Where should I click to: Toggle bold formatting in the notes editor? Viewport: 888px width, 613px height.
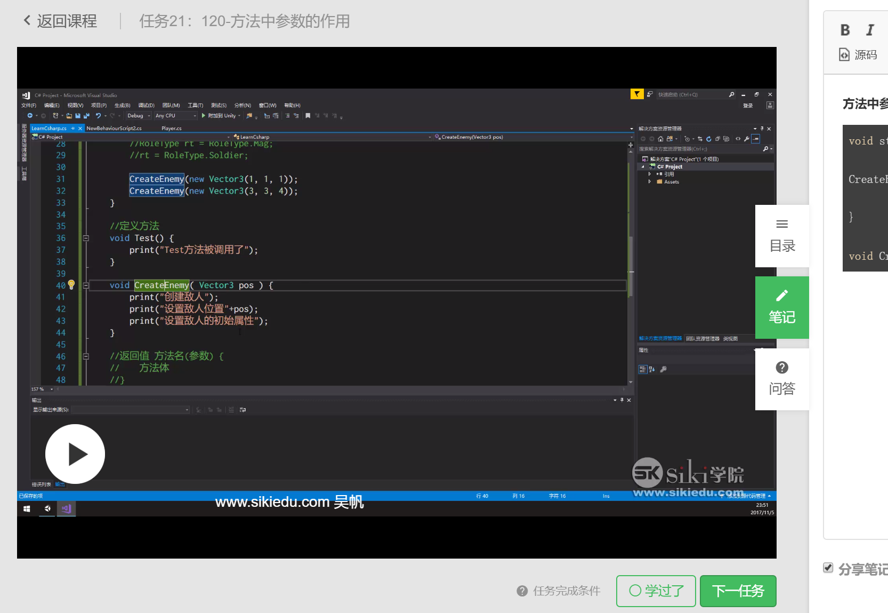[845, 30]
